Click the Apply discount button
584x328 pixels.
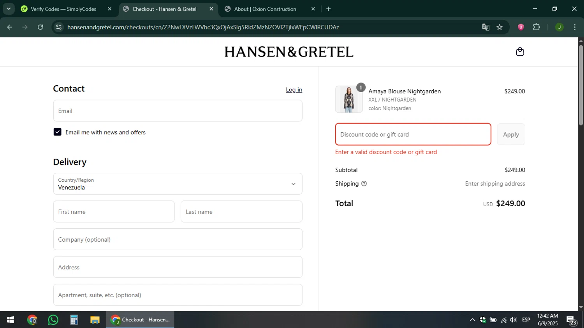click(x=511, y=134)
